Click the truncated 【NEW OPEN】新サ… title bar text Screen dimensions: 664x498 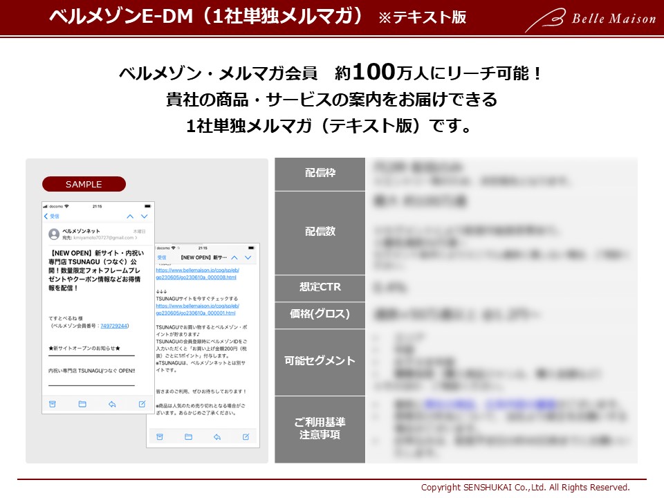click(203, 257)
